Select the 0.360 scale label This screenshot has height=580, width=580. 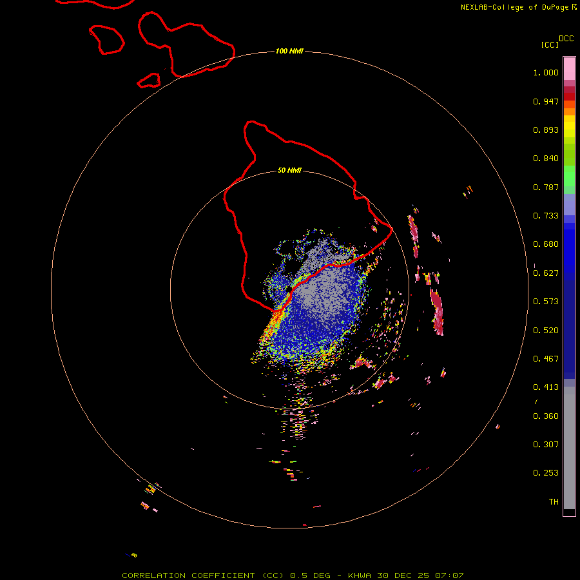coord(546,416)
